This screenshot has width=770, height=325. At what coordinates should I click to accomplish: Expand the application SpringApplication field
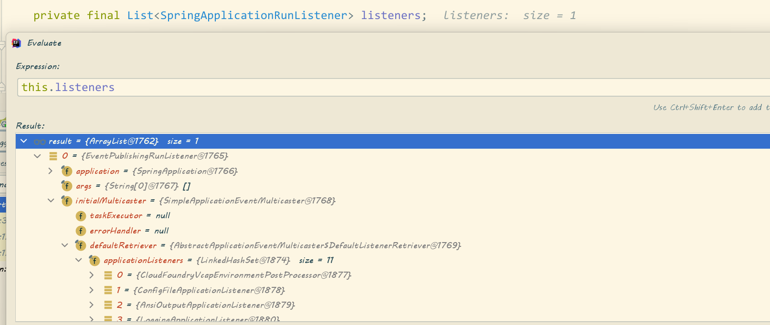click(x=51, y=171)
